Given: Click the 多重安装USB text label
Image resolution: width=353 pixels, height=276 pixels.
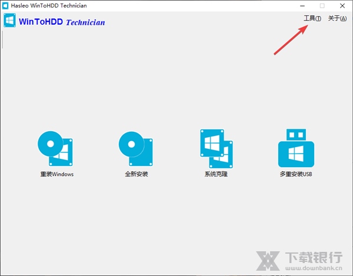Looking at the screenshot, I should tap(296, 174).
